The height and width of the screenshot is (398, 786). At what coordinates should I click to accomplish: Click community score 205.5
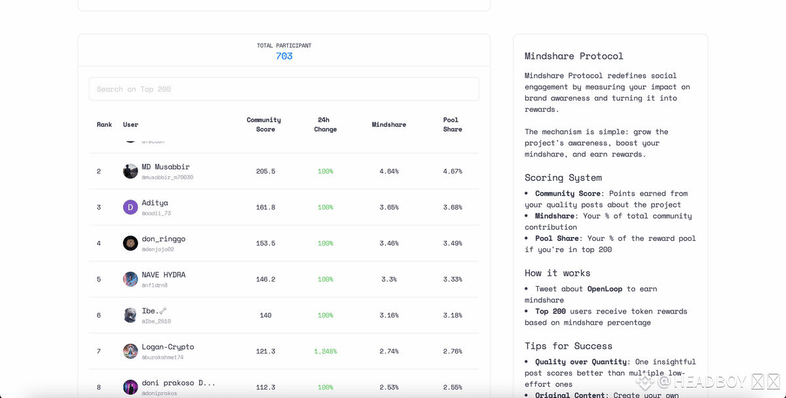[265, 172]
